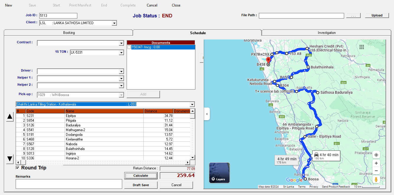This screenshot has width=394, height=195.
Task: Open Street View pegman icon
Action: pos(376,179)
